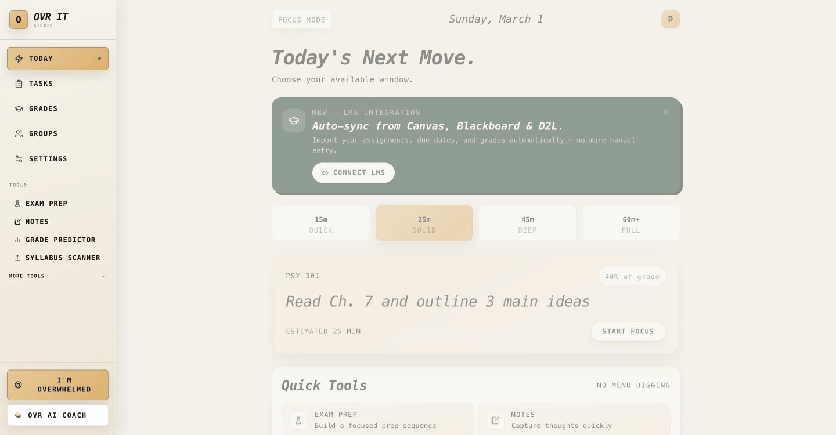
Task: Open the Today view
Action: [41, 59]
